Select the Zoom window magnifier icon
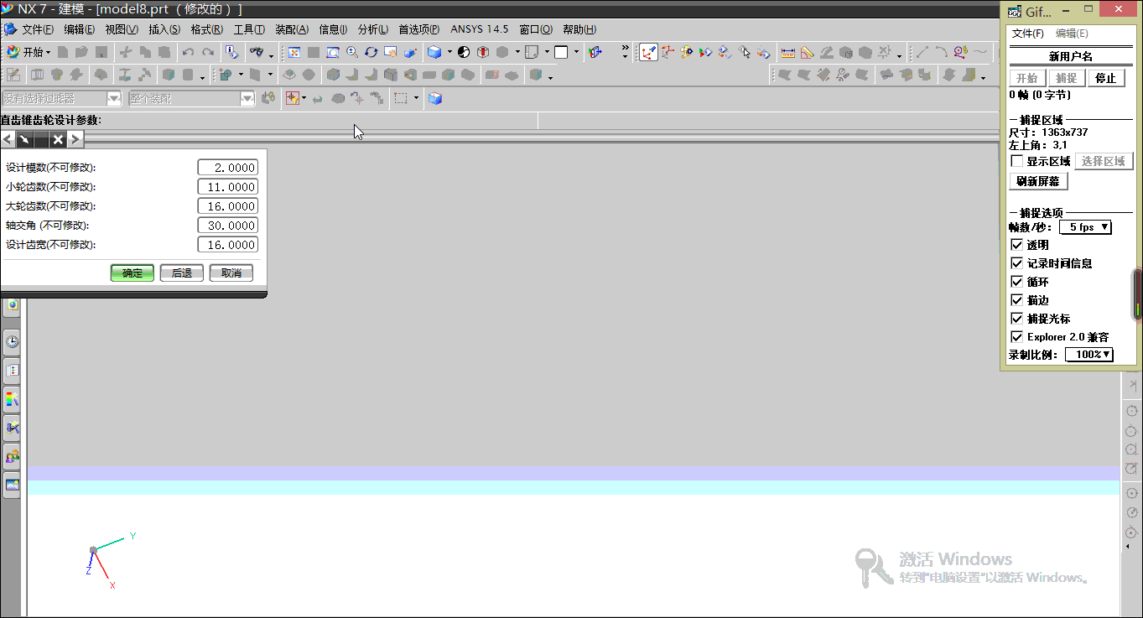 point(333,52)
